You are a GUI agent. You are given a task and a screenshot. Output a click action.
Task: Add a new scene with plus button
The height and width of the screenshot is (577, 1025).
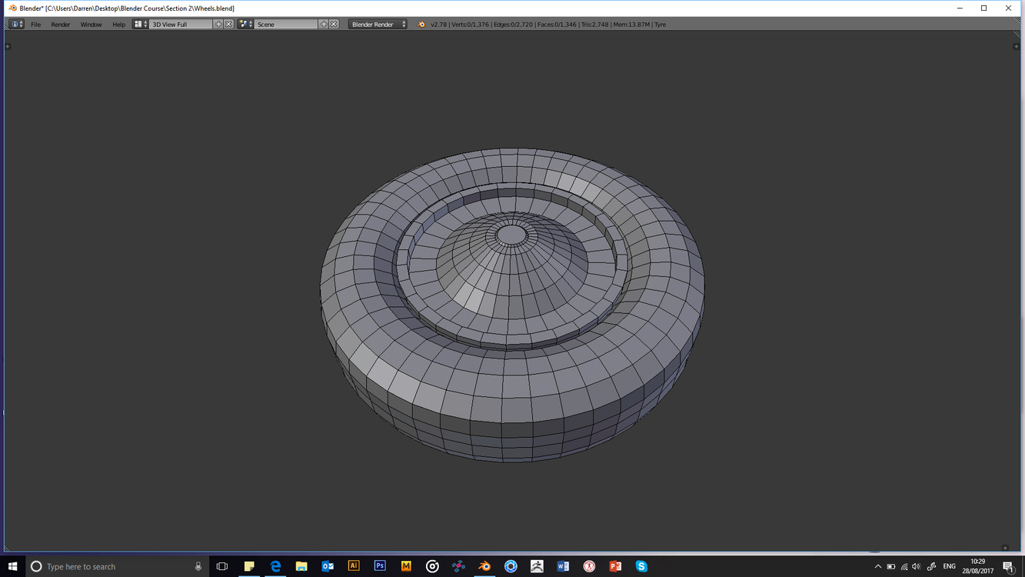[x=324, y=25]
